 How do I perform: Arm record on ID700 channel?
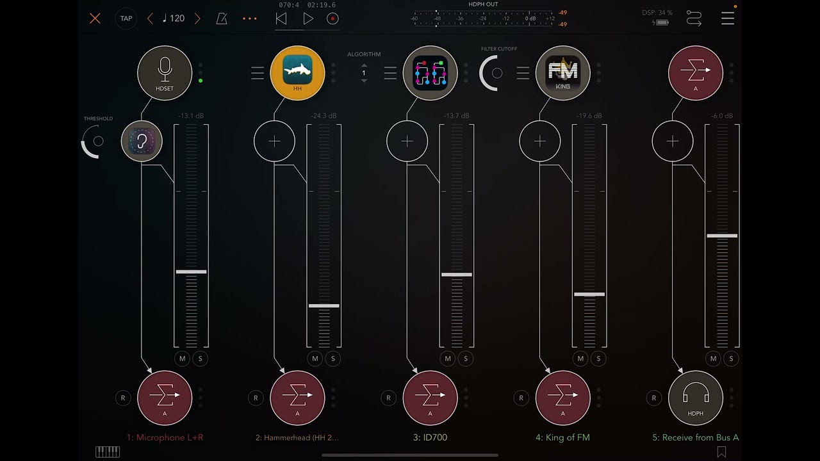click(388, 398)
